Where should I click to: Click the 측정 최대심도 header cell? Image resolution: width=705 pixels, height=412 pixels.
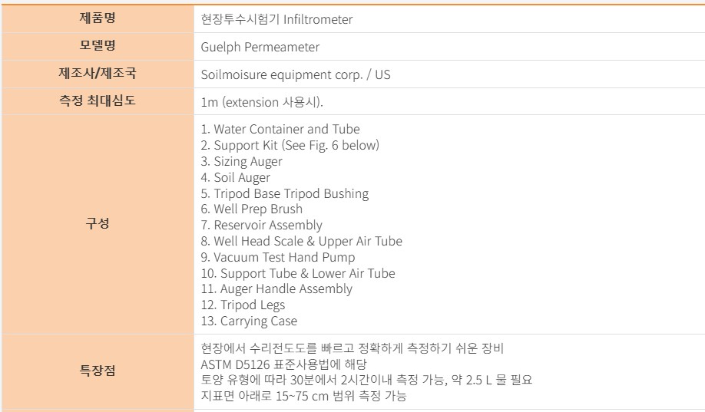point(98,101)
